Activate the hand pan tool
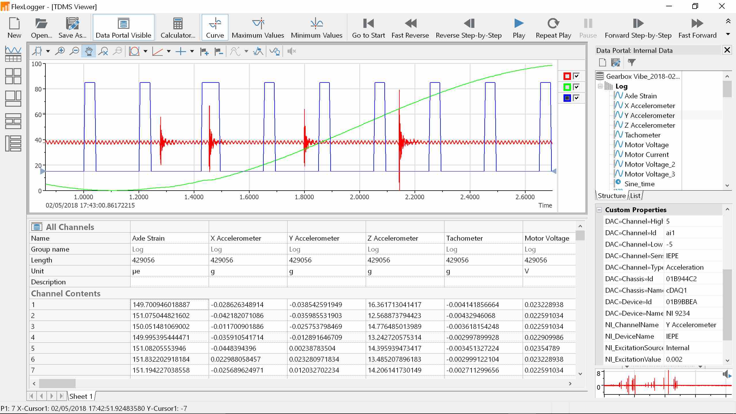The height and width of the screenshot is (414, 736). 89,51
